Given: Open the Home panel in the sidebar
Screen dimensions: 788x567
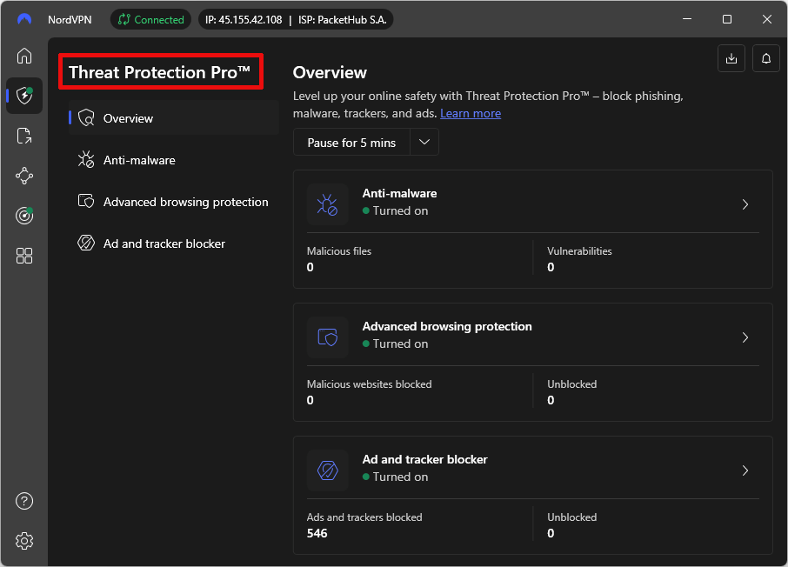Looking at the screenshot, I should 23,55.
